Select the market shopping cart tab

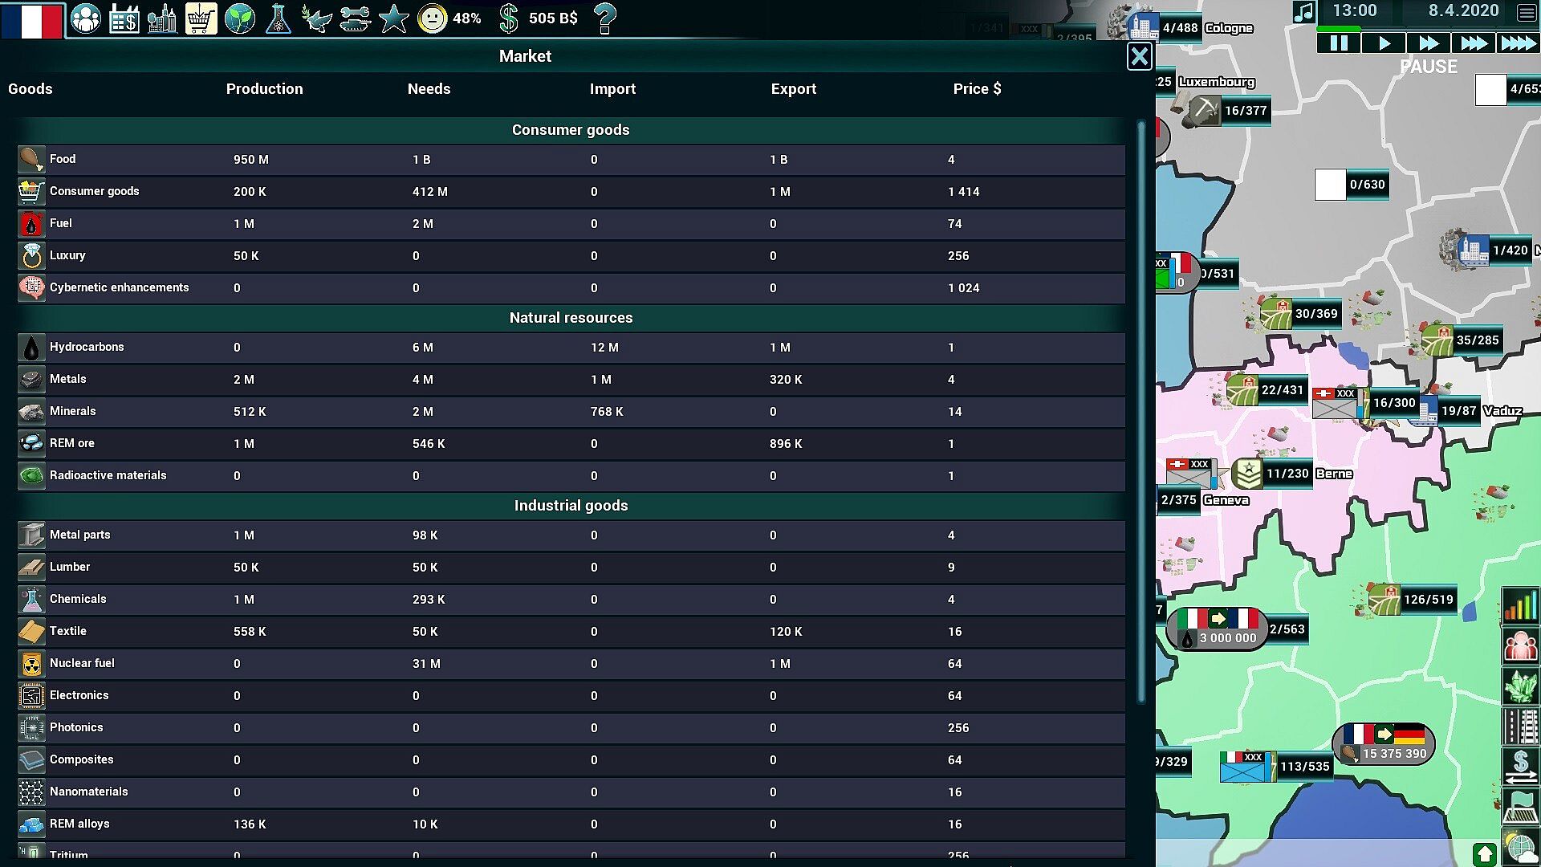[x=201, y=18]
